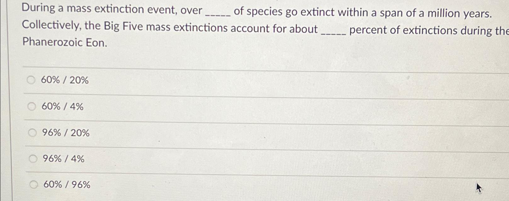Choose the answer option labeled 96% / 4%
The image size is (509, 201).
tap(63, 159)
